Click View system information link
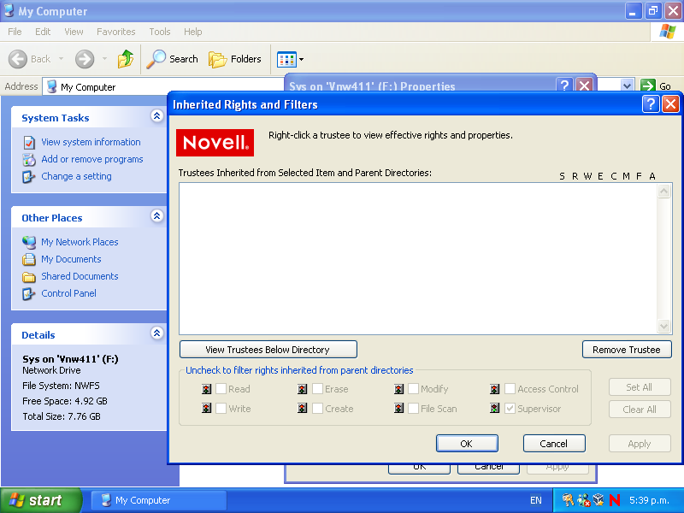Viewport: 684px width, 513px height. click(x=91, y=142)
